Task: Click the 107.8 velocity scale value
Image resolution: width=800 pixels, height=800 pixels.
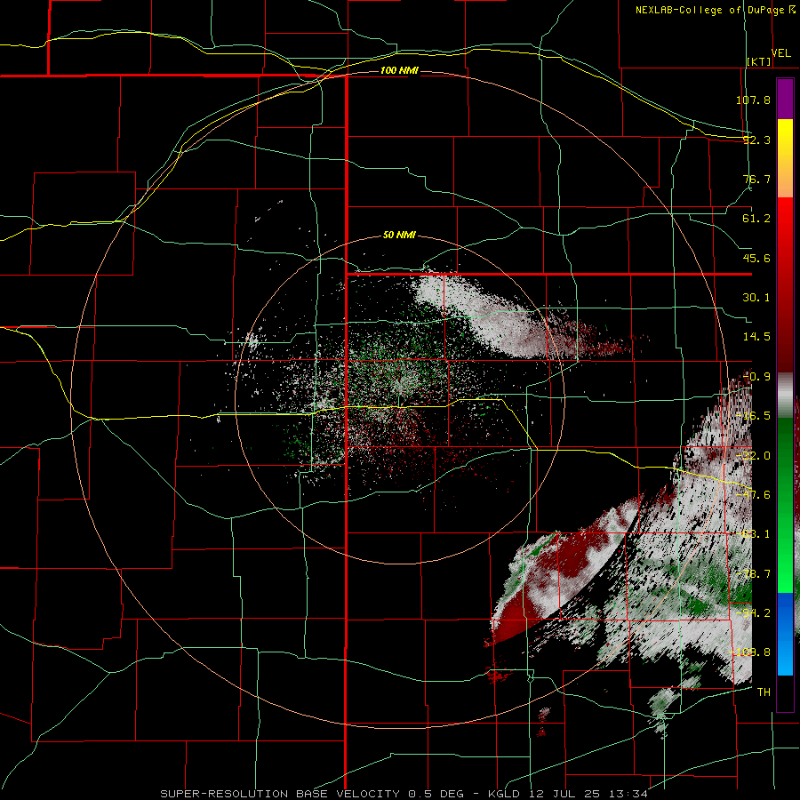Action: tap(753, 100)
